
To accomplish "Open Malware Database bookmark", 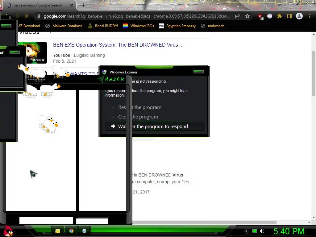I will pyautogui.click(x=64, y=26).
